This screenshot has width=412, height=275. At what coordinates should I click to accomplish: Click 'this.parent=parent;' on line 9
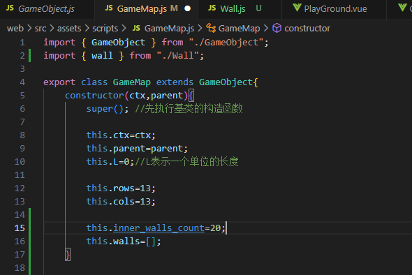point(137,149)
